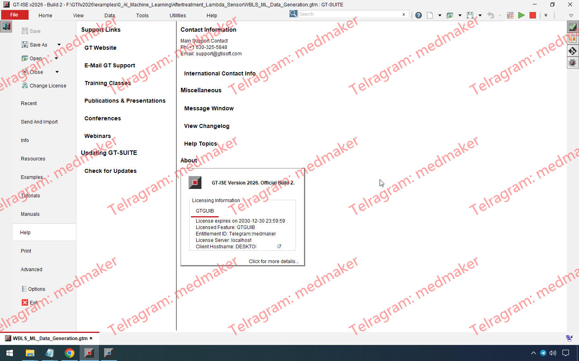Select the GTGUIB licensing tab
Screen dimensions: 579x361
click(x=205, y=211)
